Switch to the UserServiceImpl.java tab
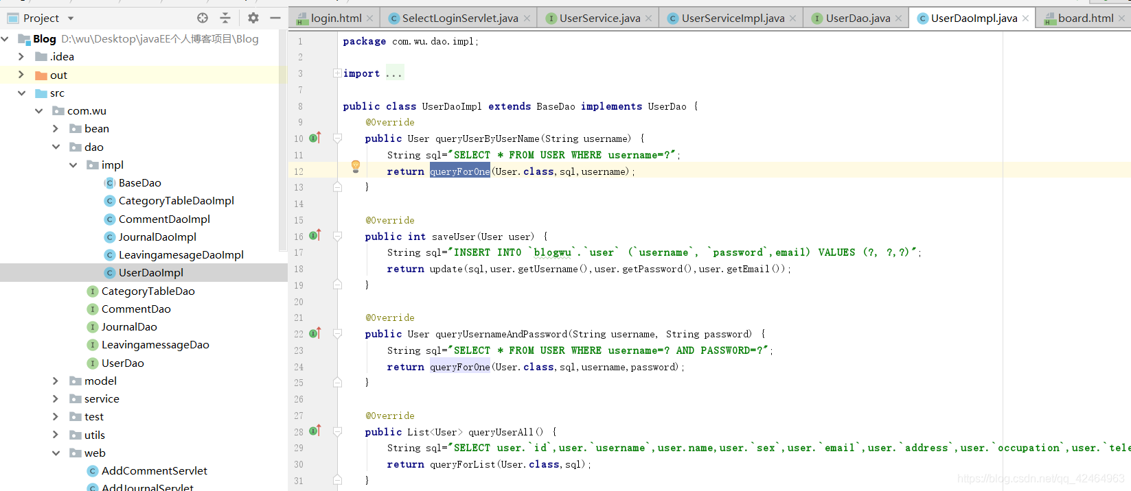This screenshot has height=491, width=1131. point(733,19)
